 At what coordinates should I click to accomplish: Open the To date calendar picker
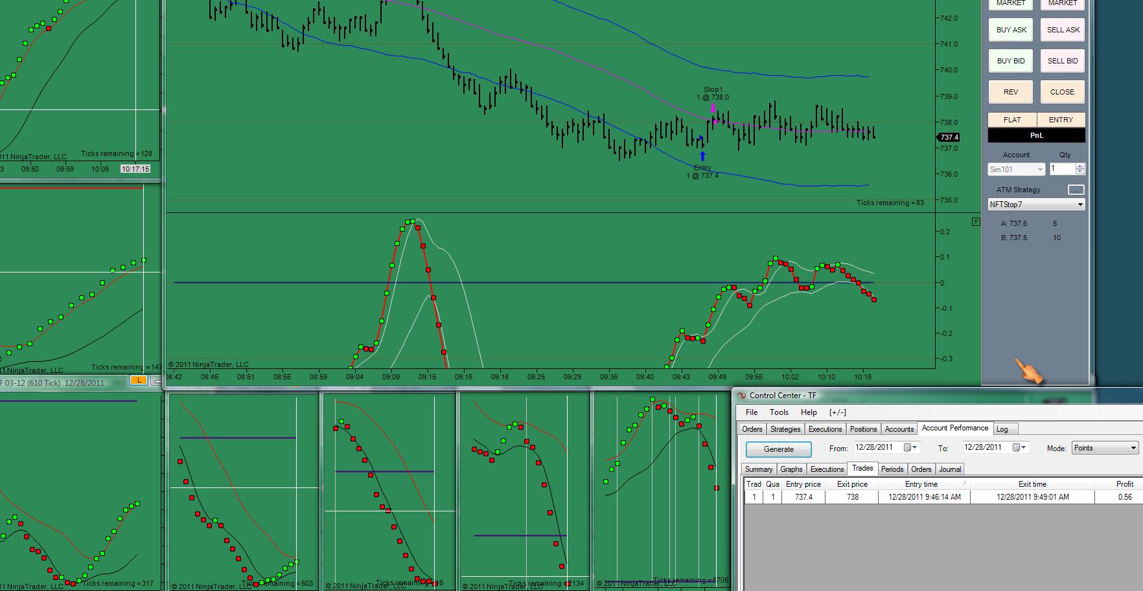[1019, 447]
